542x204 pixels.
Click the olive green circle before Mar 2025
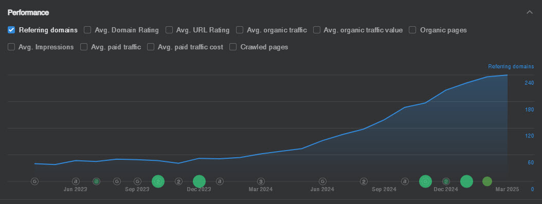click(487, 181)
